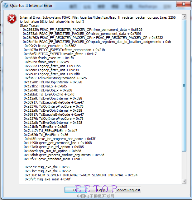Image resolution: width=192 pixels, height=200 pixels.
Task: Select the 'Legacy_fitter_Init + 0x1df8' line
Action: point(52,74)
